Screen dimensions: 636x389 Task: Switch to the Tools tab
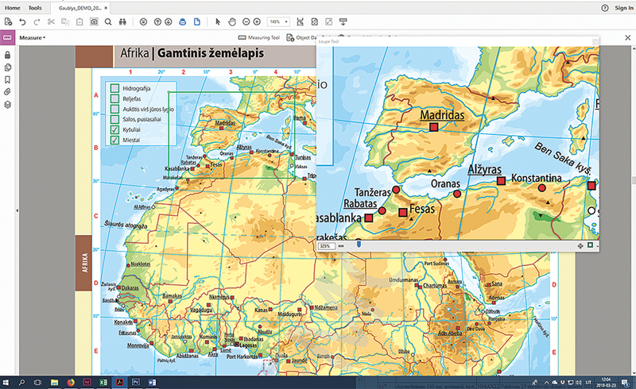click(35, 8)
